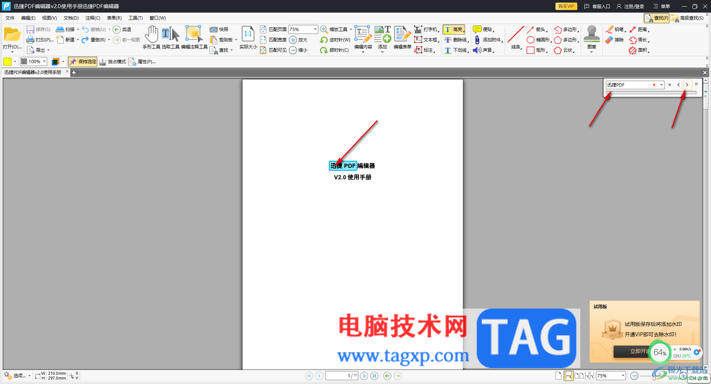
Task: Open 高级查找(S) advanced search
Action: (x=688, y=18)
